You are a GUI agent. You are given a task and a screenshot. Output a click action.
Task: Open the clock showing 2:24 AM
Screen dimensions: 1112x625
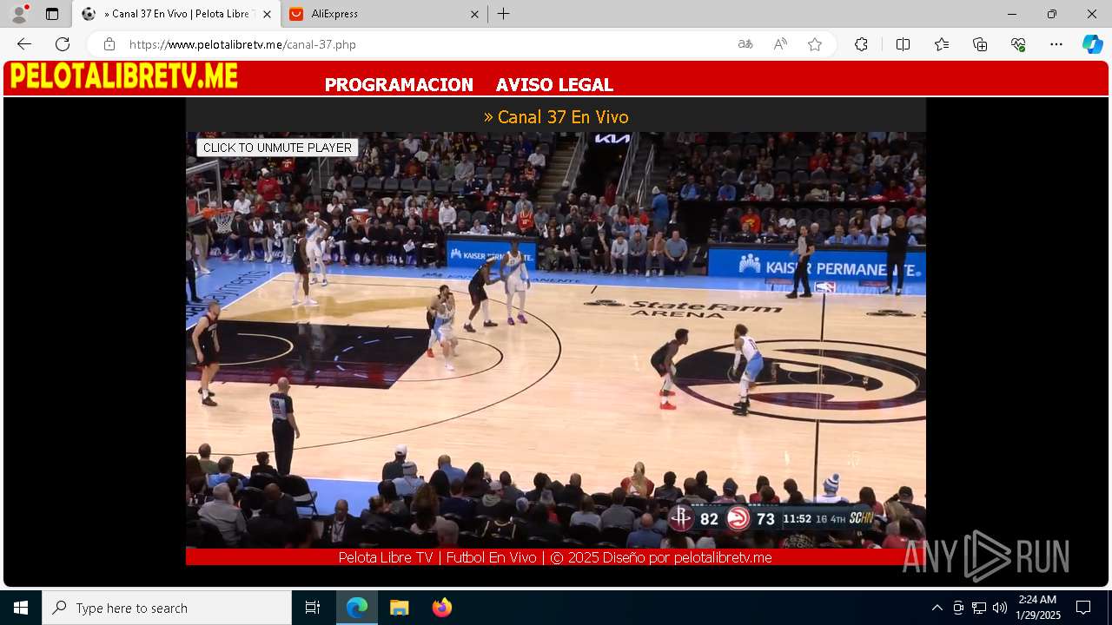pyautogui.click(x=1038, y=608)
